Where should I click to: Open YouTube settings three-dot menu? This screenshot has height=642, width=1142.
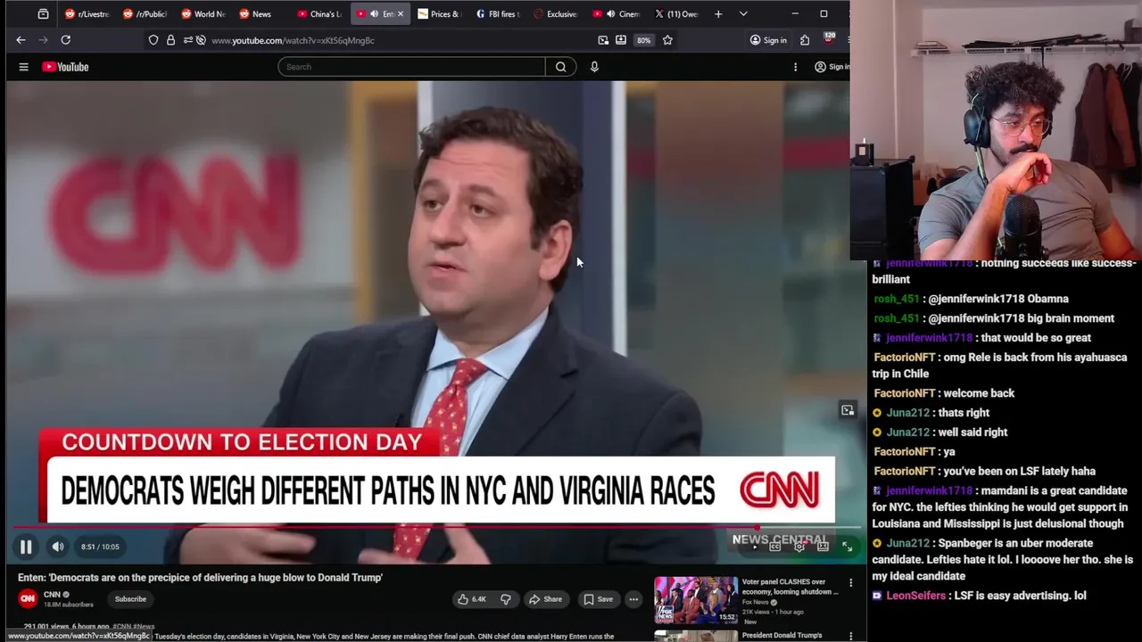coord(795,67)
